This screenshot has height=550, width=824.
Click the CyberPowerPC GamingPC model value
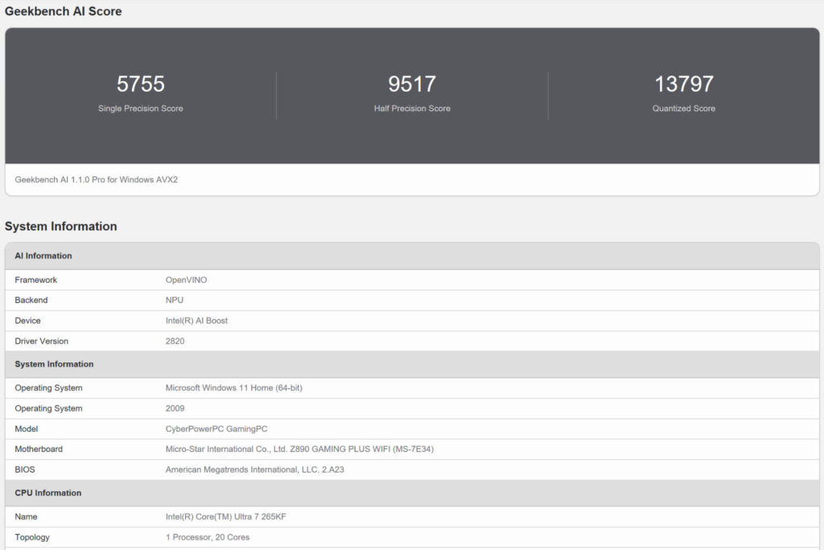[216, 429]
